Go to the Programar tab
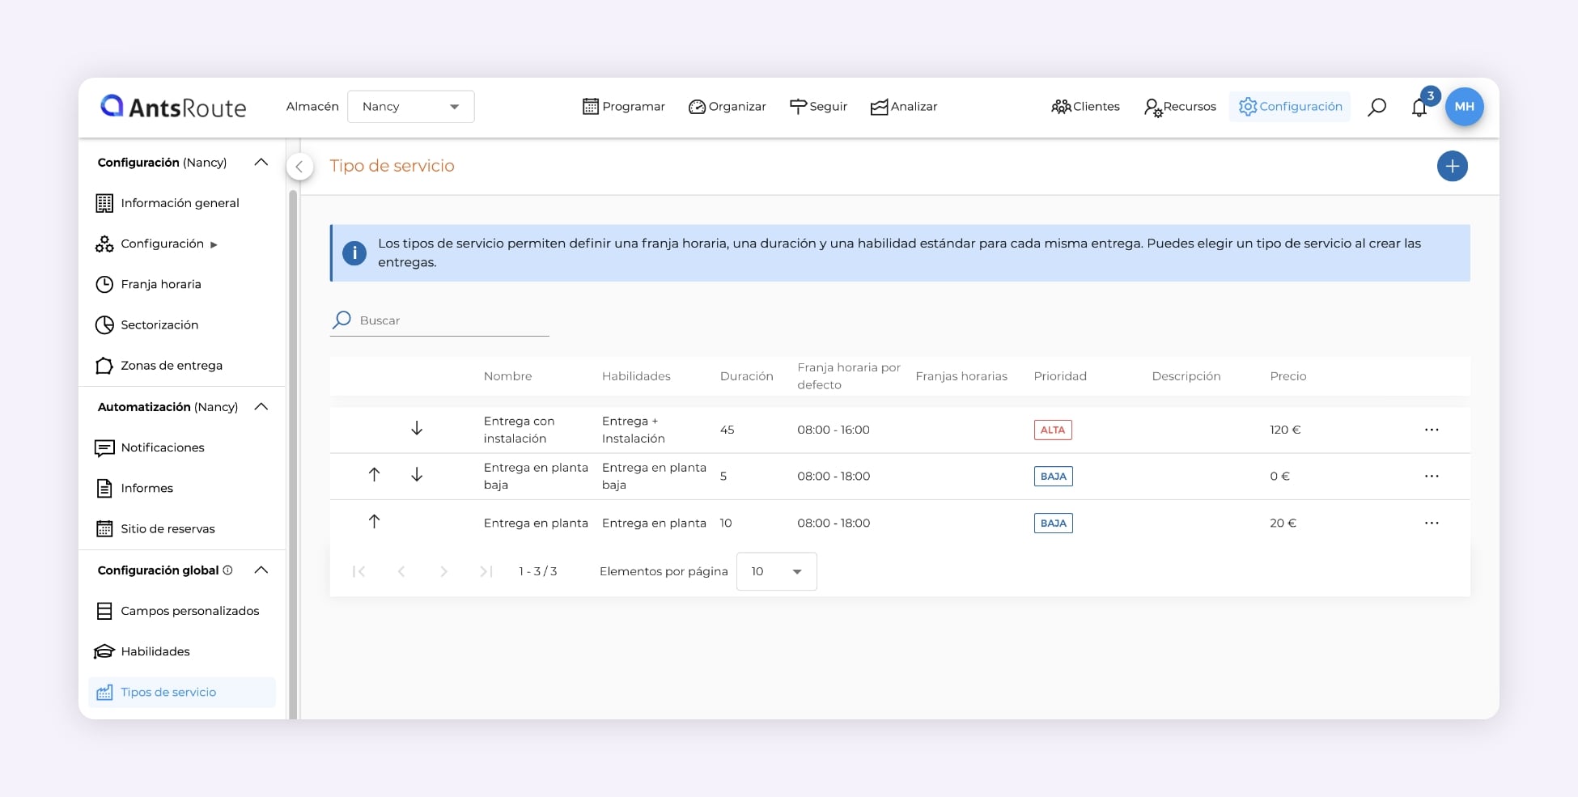 pyautogui.click(x=623, y=107)
